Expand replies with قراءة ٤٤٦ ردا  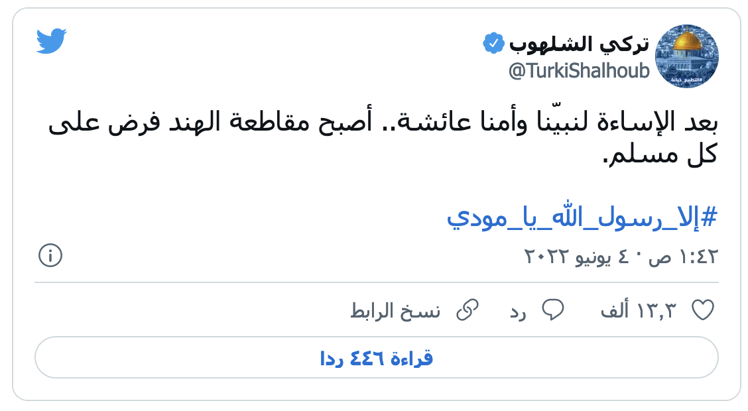click(374, 358)
